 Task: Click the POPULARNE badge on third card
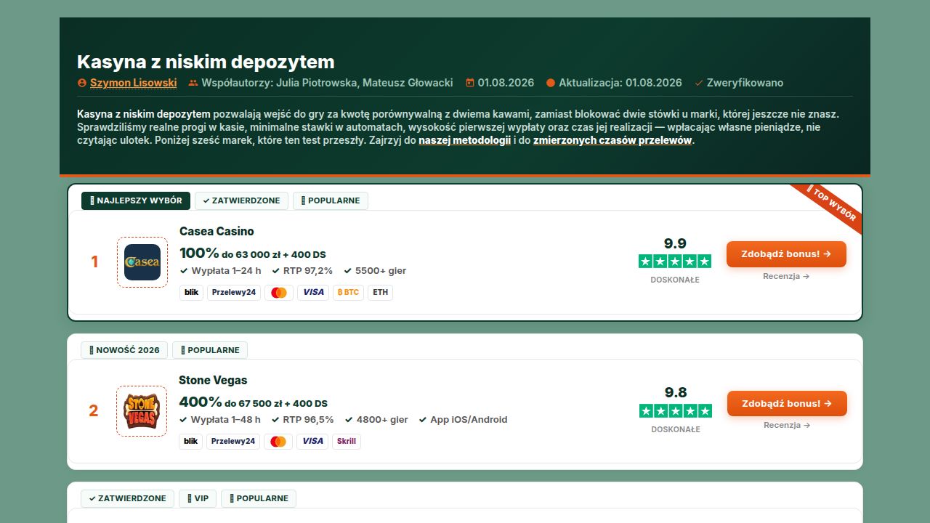(259, 498)
